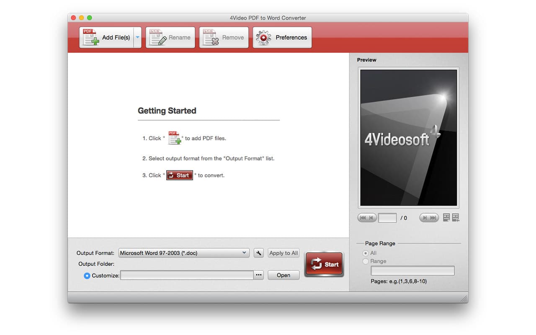Open the Output Format combo box

click(184, 253)
